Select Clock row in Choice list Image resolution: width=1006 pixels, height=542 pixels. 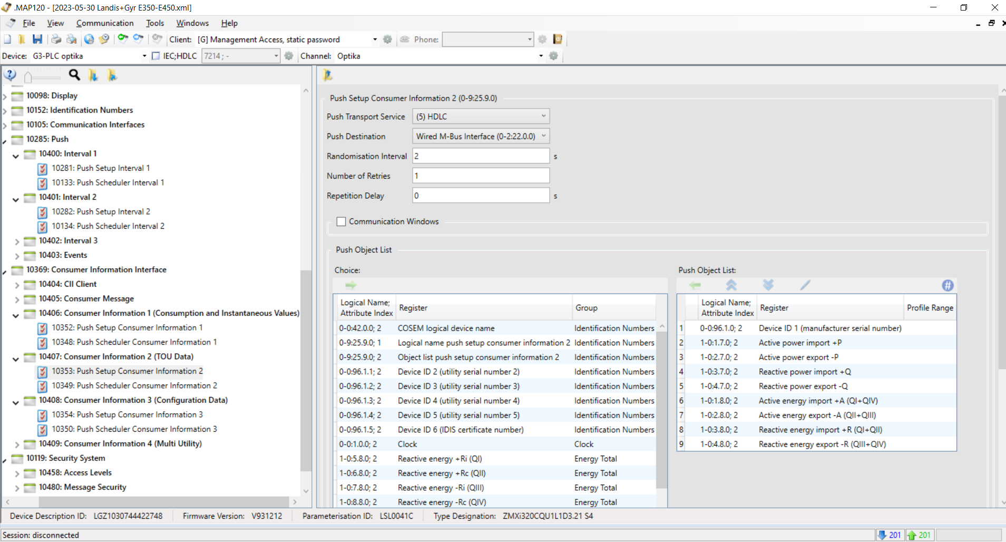pyautogui.click(x=495, y=444)
